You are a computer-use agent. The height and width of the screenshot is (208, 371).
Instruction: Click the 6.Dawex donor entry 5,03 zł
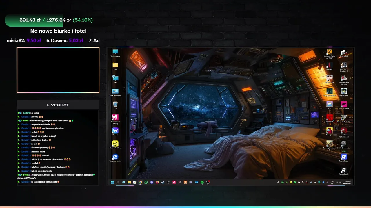click(x=65, y=40)
